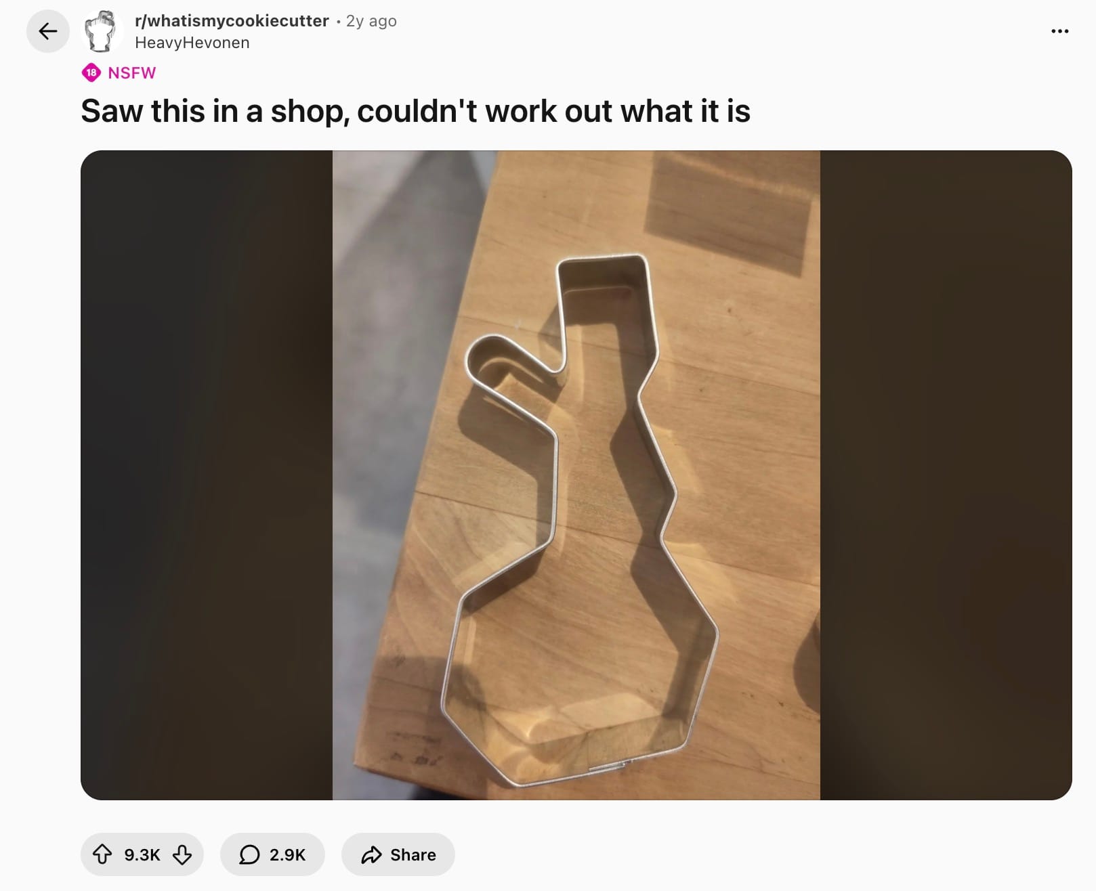
Task: Click the comment bubble icon
Action: pos(249,854)
